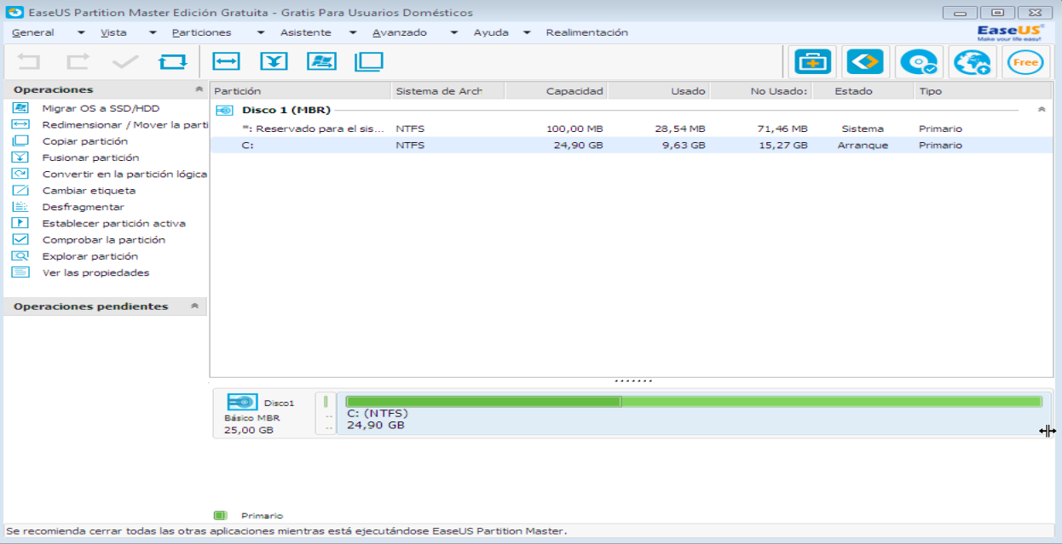The width and height of the screenshot is (1062, 544).
Task: Open the Ayuda menu
Action: (491, 32)
